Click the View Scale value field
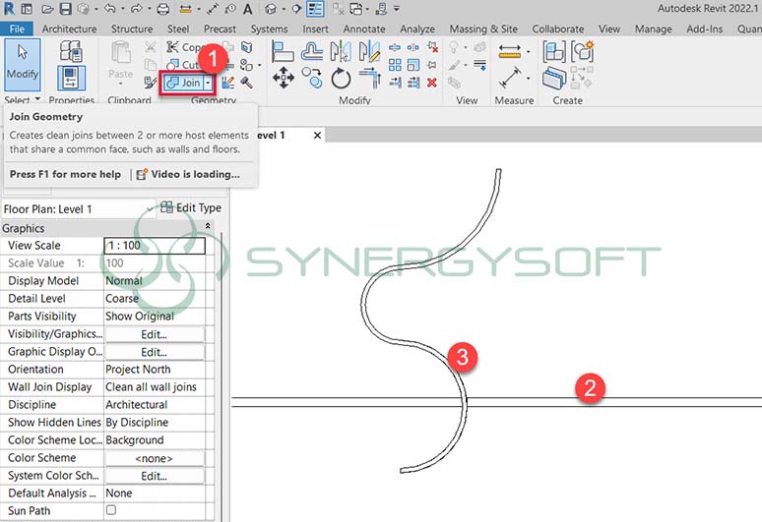Screen dimensions: 762x522 click(x=154, y=246)
